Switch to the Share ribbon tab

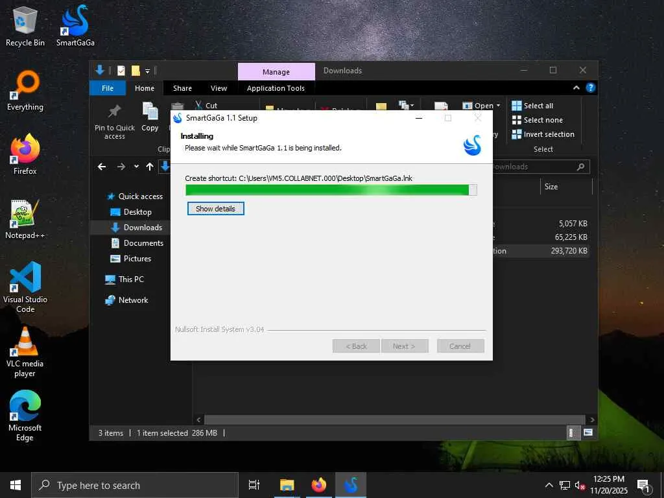(182, 88)
